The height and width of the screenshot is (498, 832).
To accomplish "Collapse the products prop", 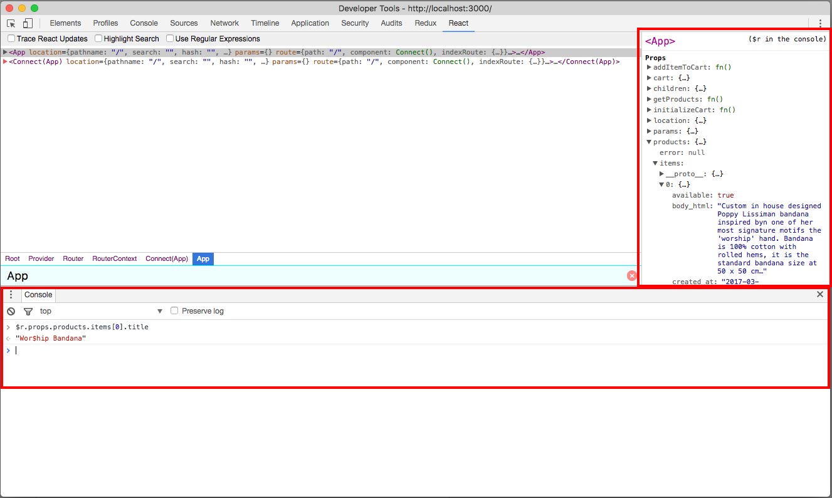I will (649, 142).
